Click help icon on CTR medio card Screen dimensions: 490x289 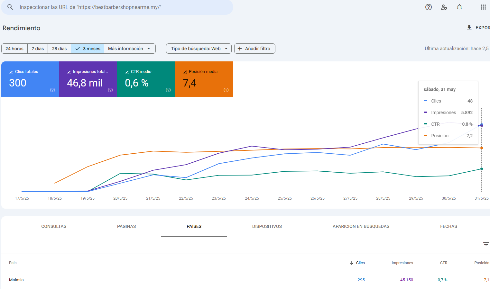point(168,90)
